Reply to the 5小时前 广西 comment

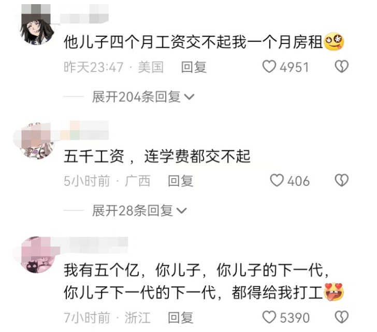pyautogui.click(x=180, y=181)
